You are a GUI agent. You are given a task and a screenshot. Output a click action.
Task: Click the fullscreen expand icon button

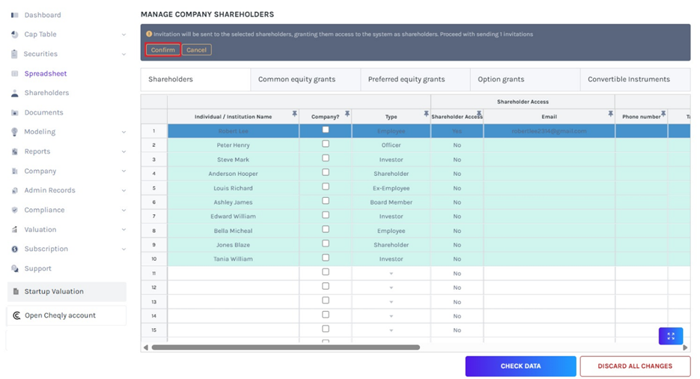pyautogui.click(x=670, y=336)
